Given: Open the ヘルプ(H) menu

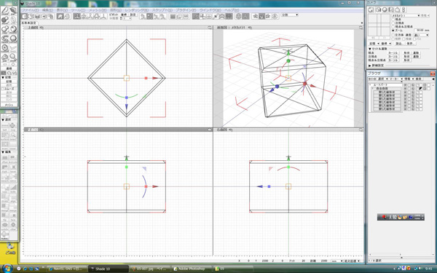Looking at the screenshot, I should (232, 10).
